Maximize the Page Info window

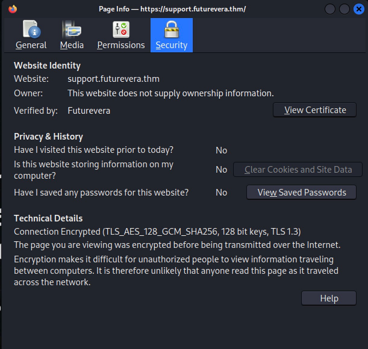click(x=344, y=9)
